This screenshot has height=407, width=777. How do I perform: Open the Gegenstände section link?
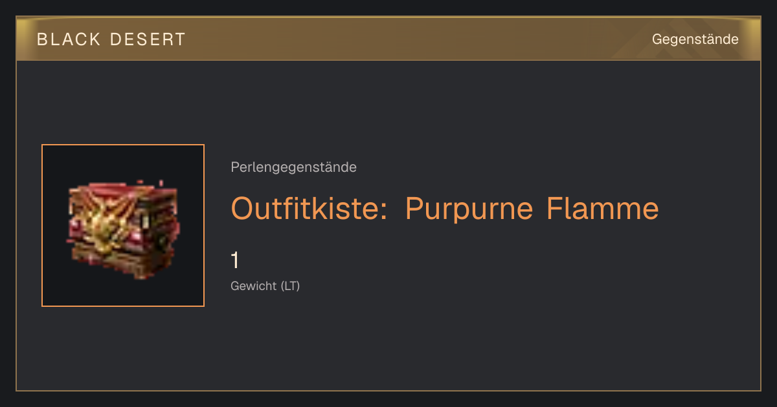(695, 39)
